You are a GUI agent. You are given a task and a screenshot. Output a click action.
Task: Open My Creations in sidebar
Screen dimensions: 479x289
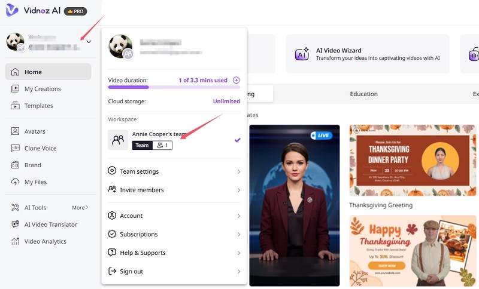tap(43, 89)
